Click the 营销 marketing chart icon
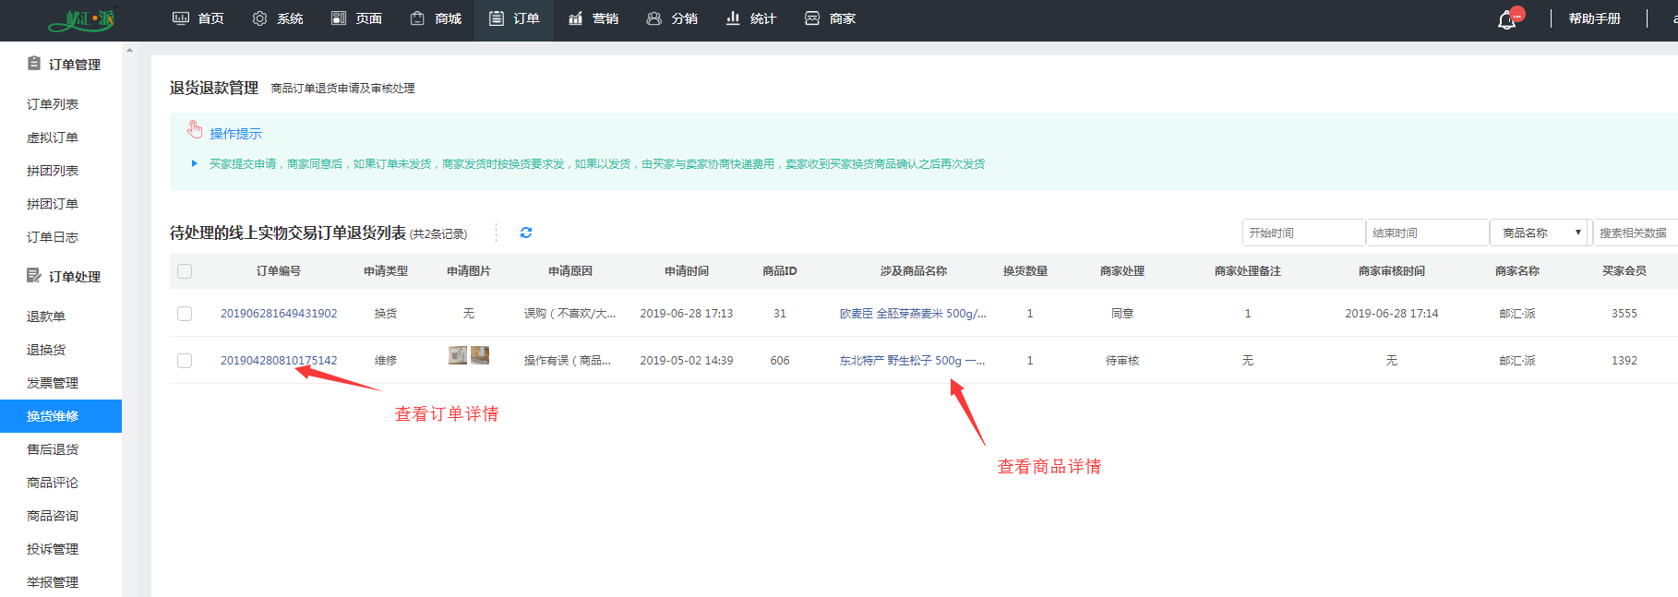Viewport: 1678px width, 597px height. click(x=575, y=18)
